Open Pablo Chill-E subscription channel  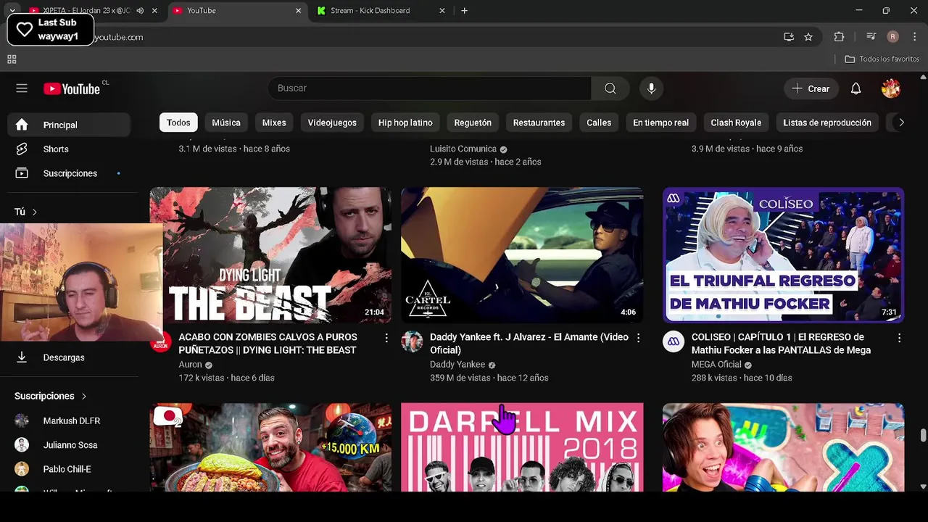point(69,469)
